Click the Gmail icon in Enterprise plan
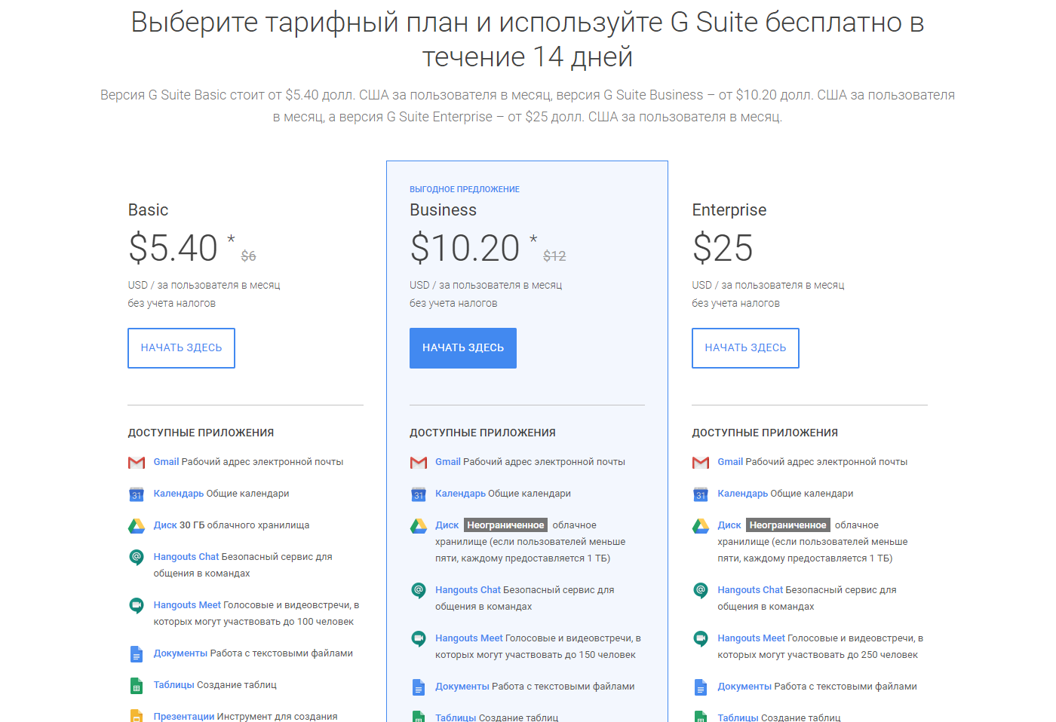The height and width of the screenshot is (722, 1056). [x=701, y=463]
